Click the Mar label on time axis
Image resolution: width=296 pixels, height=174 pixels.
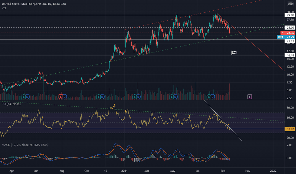(x=147, y=171)
